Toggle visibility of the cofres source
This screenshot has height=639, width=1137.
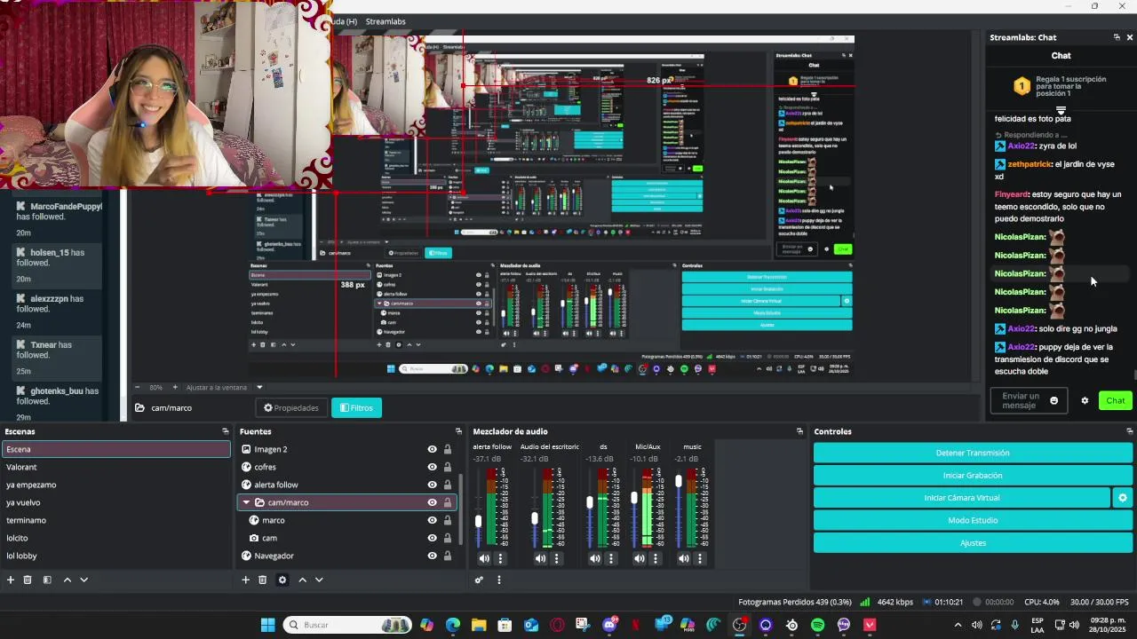(432, 467)
